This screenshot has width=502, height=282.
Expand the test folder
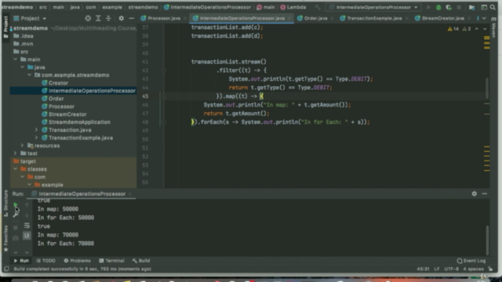16,154
